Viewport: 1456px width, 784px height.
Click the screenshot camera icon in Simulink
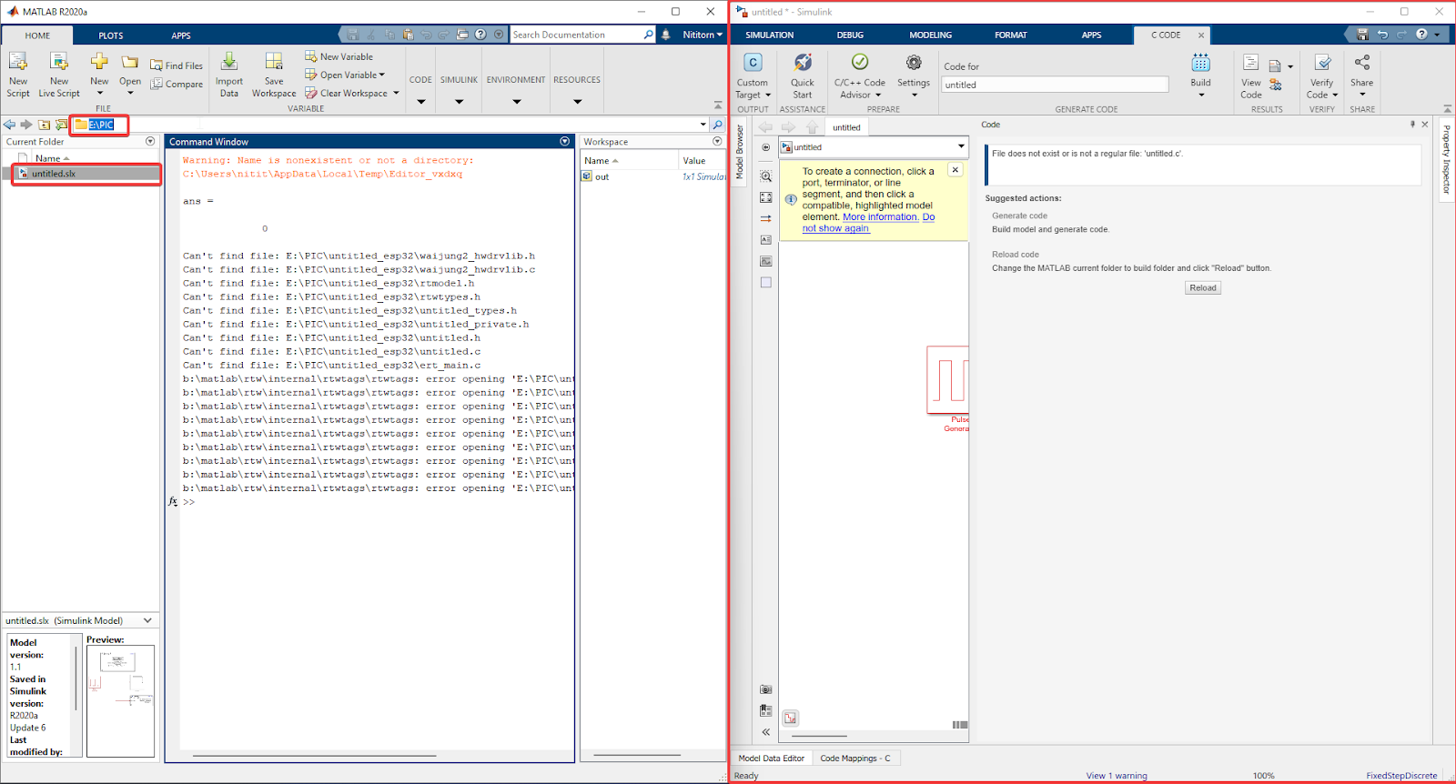(766, 689)
